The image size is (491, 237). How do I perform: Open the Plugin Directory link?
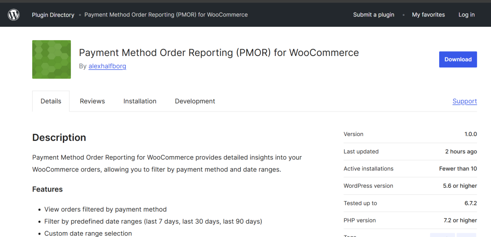(x=53, y=15)
